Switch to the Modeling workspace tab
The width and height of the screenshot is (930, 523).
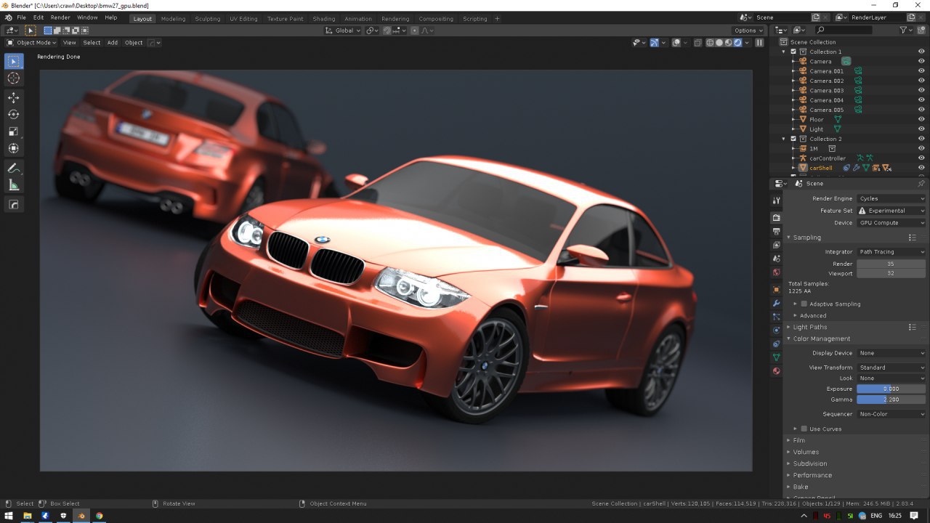tap(173, 19)
